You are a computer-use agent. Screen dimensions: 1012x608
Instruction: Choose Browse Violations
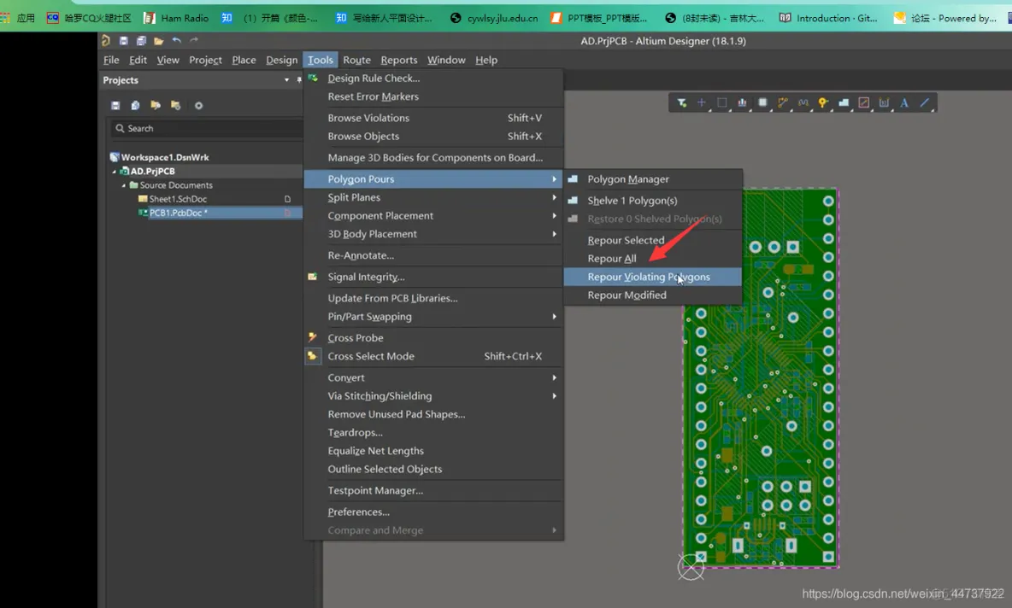click(433, 118)
